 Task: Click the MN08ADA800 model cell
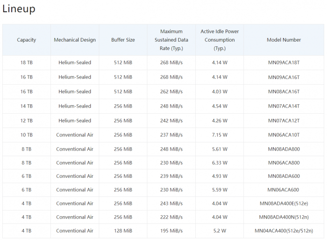coord(284,149)
